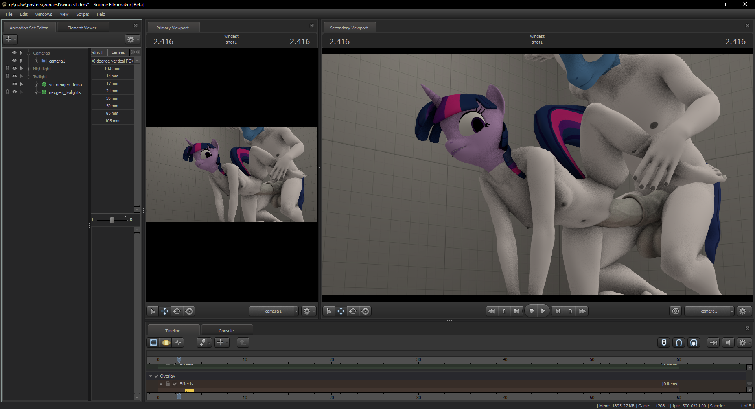Click the Play button in secondary viewport
755x409 pixels.
tap(543, 311)
